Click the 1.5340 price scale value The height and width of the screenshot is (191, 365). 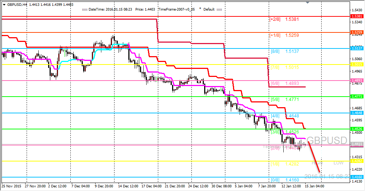coord(357,22)
